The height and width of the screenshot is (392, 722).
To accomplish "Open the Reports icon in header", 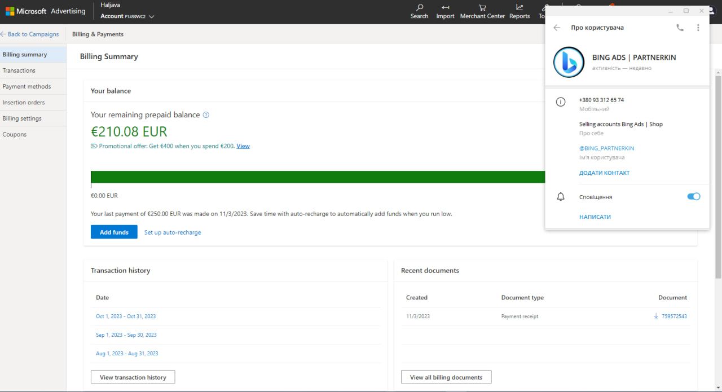I will (x=519, y=11).
